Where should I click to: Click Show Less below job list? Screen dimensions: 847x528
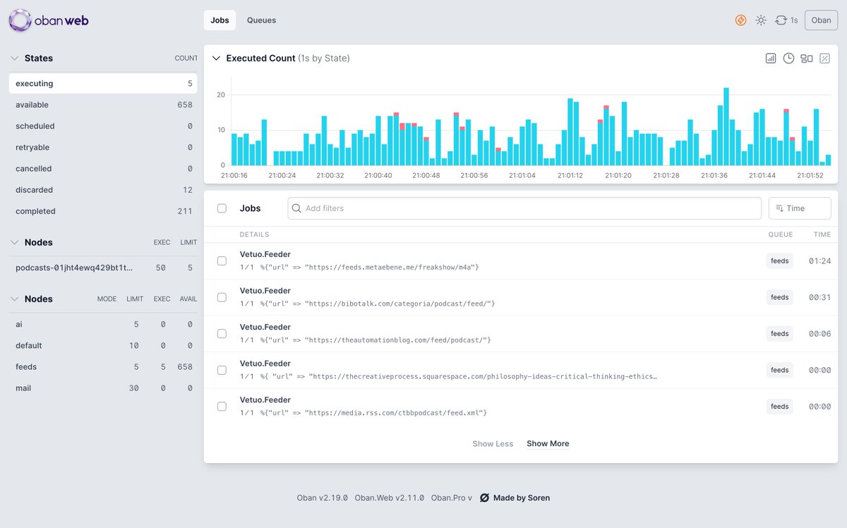(x=493, y=443)
